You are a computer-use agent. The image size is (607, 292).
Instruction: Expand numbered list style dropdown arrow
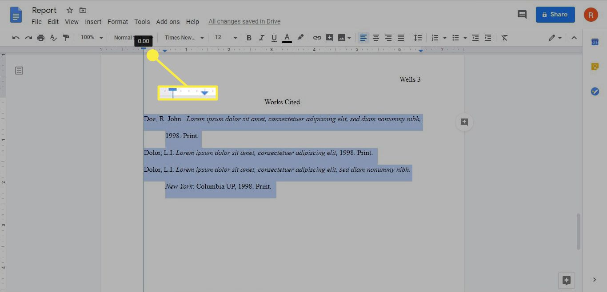pos(444,38)
